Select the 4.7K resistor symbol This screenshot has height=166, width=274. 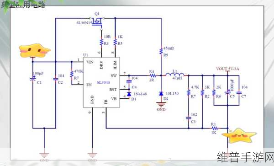pyautogui.click(x=188, y=93)
